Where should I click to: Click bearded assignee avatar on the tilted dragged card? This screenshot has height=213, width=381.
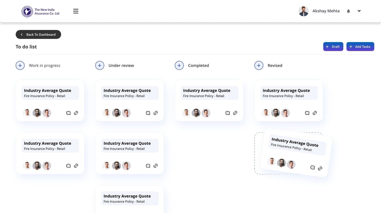click(281, 163)
